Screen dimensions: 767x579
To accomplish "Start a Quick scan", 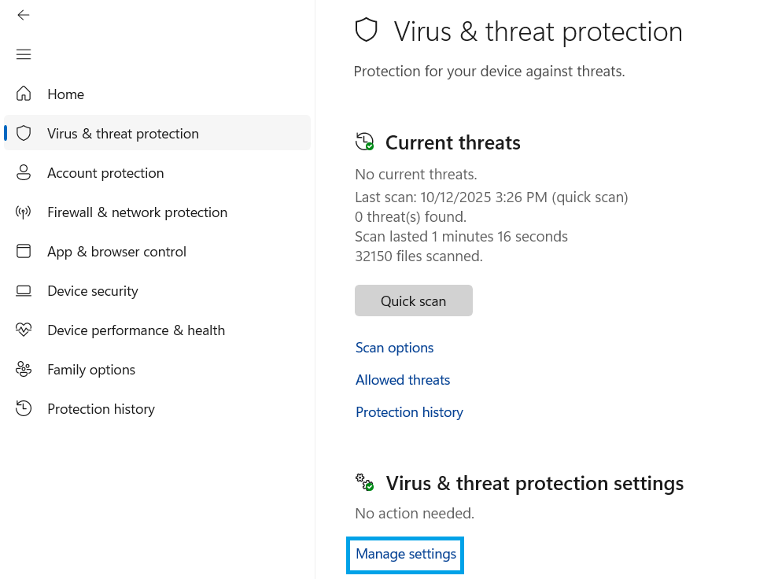I will [x=413, y=301].
